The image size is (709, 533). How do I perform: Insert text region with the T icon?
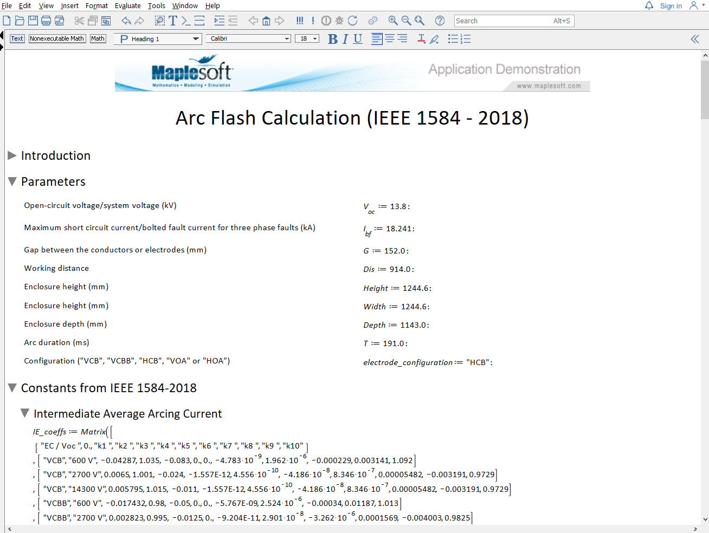173,21
